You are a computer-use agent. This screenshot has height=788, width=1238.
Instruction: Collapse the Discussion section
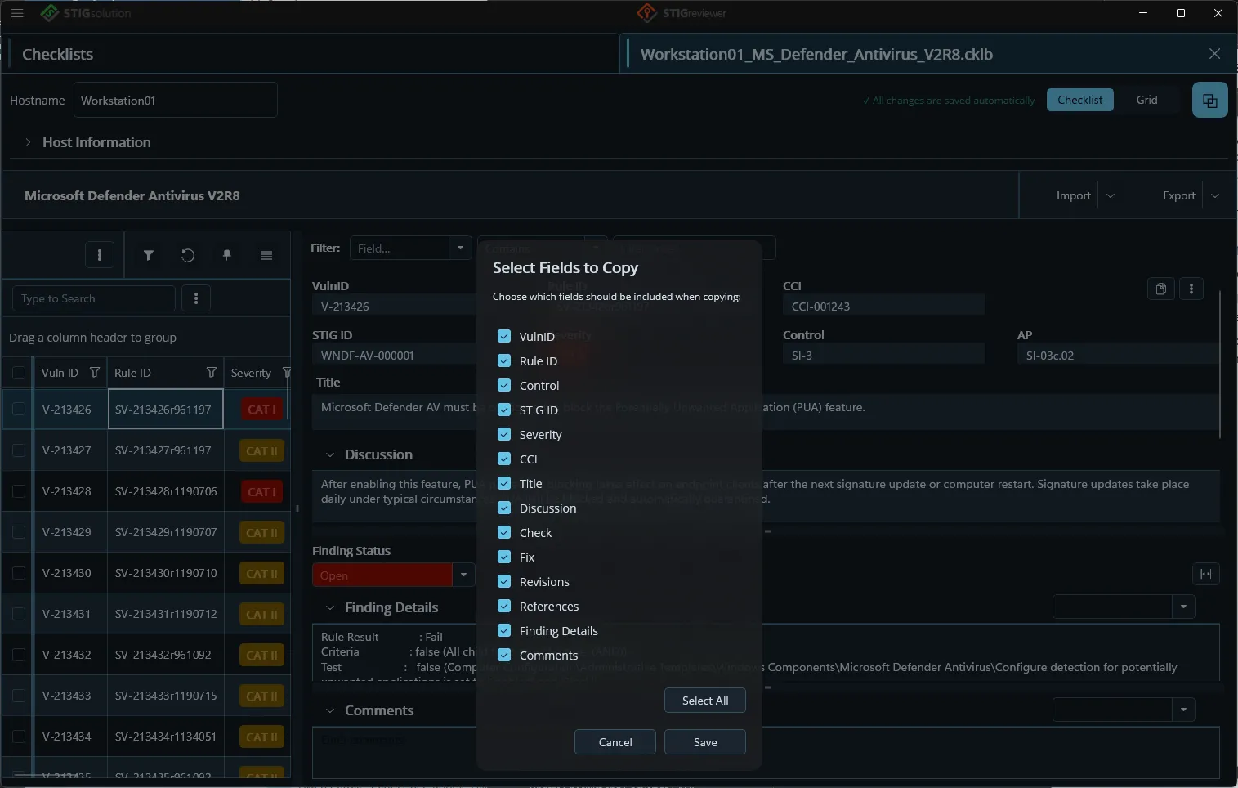(330, 454)
